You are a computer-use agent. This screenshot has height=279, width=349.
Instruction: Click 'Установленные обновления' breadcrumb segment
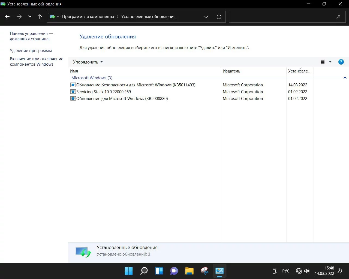pos(148,17)
